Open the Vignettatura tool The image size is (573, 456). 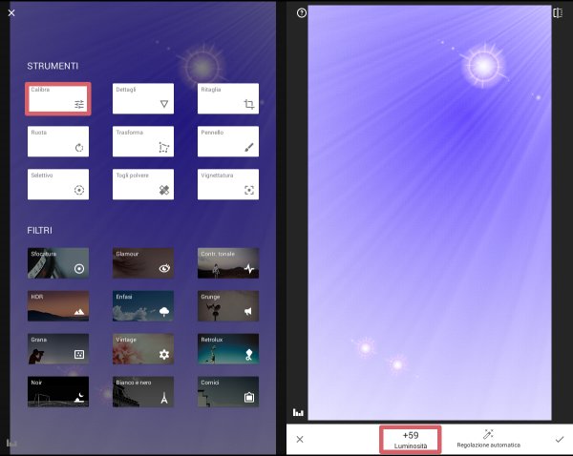tap(228, 184)
